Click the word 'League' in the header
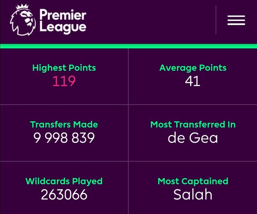This screenshot has height=214, width=257. pos(63,27)
